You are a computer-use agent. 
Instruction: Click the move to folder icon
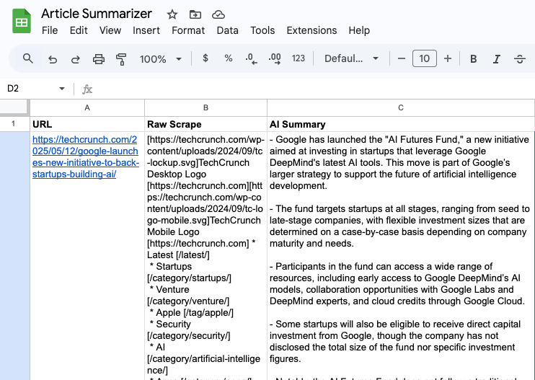tap(195, 14)
